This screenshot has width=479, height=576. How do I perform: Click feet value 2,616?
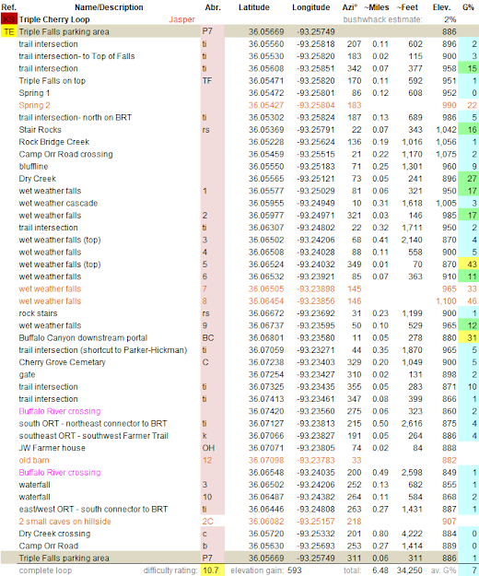[412, 424]
